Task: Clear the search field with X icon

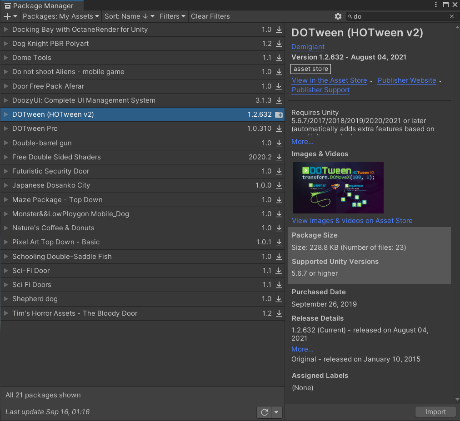Action: [452, 16]
